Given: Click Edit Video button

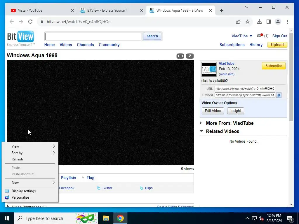Looking at the screenshot, I should click(213, 111).
